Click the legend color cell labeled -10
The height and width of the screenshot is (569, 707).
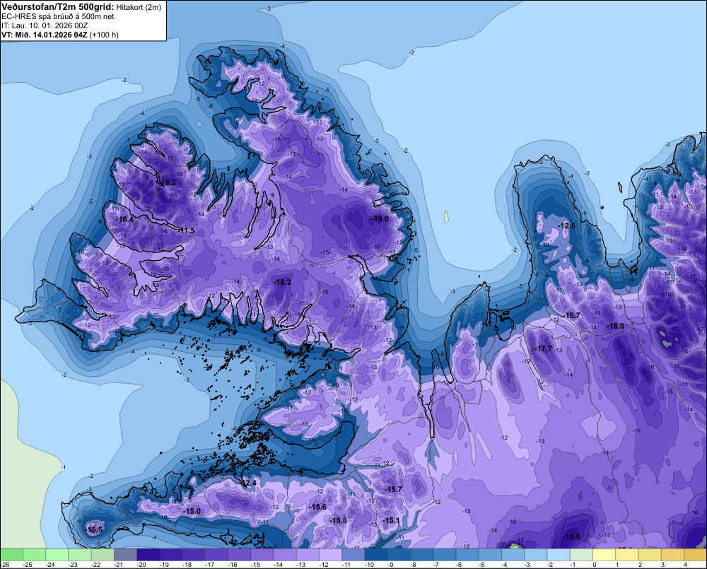[x=376, y=555]
